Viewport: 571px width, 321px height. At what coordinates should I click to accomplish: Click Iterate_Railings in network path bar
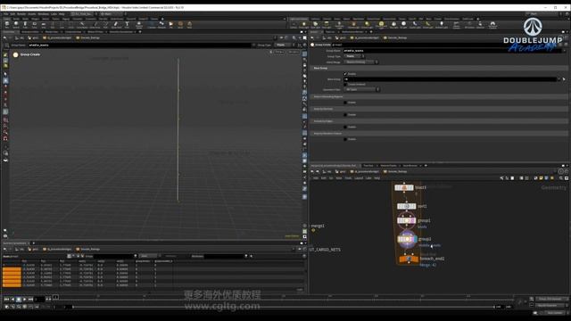point(395,171)
